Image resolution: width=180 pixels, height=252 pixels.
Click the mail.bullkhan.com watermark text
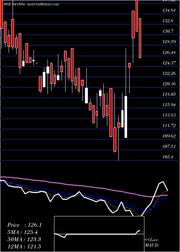43,4
